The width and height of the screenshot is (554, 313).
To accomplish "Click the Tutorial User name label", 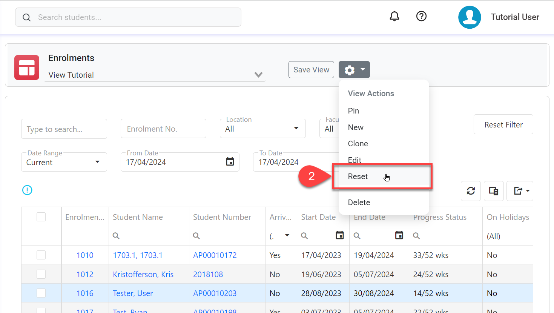I will tap(515, 17).
